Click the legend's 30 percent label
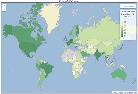The image size is (138, 94). pyautogui.click(x=125, y=27)
